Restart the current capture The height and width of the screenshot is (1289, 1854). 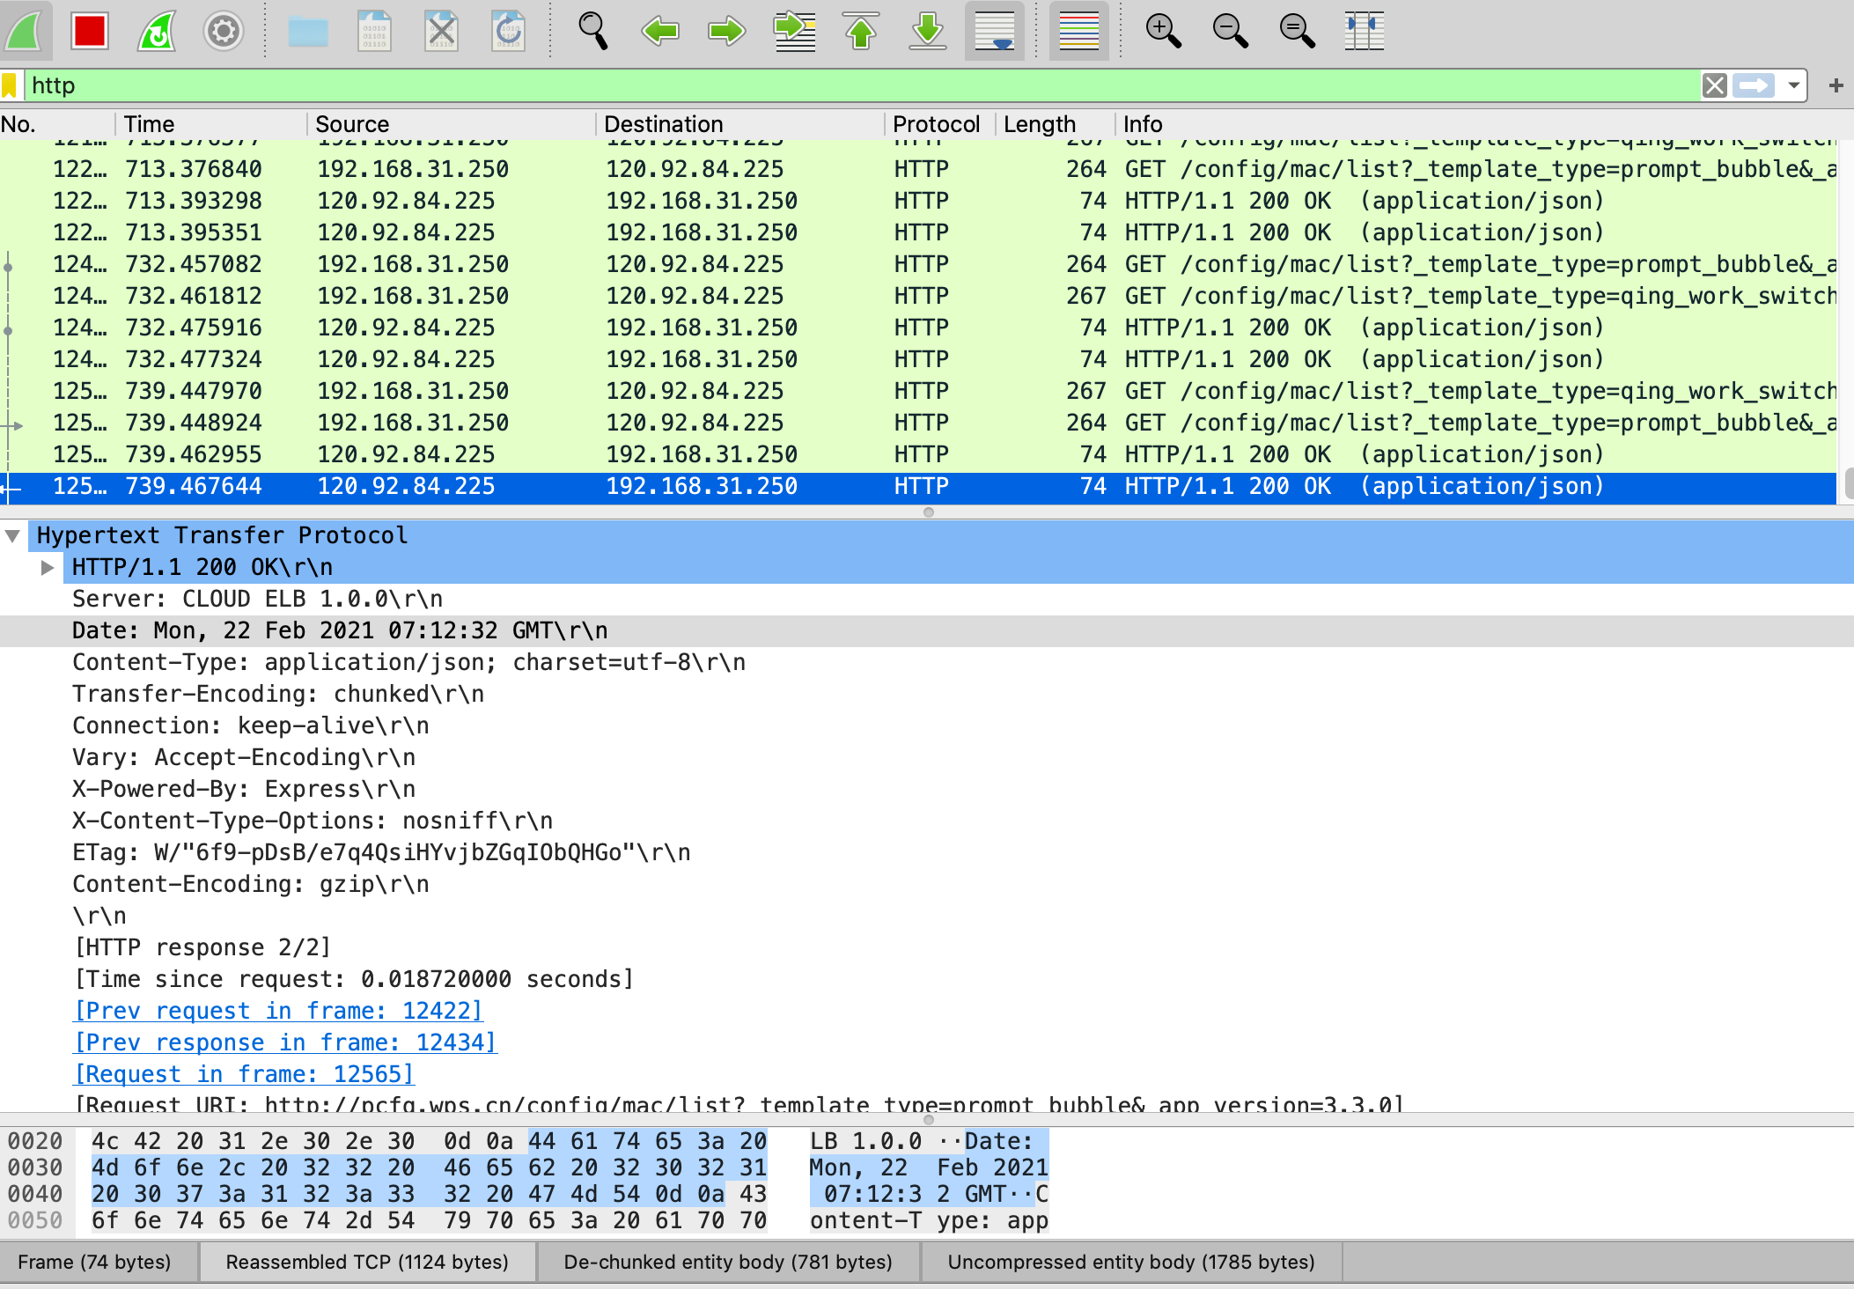156,32
